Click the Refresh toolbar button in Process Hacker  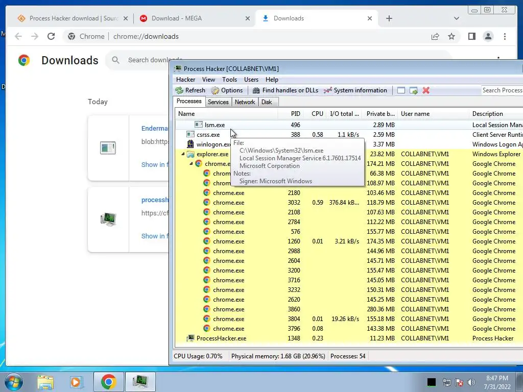tap(190, 90)
